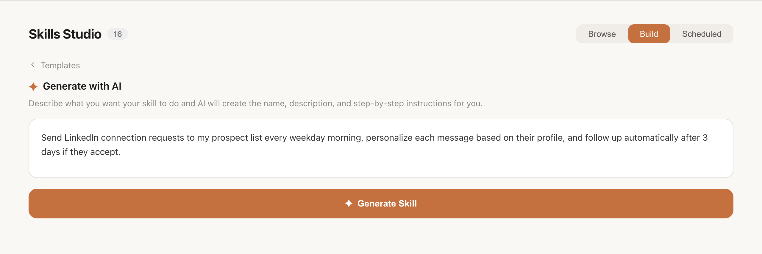
Task: Open the Scheduled tab
Action: 702,34
